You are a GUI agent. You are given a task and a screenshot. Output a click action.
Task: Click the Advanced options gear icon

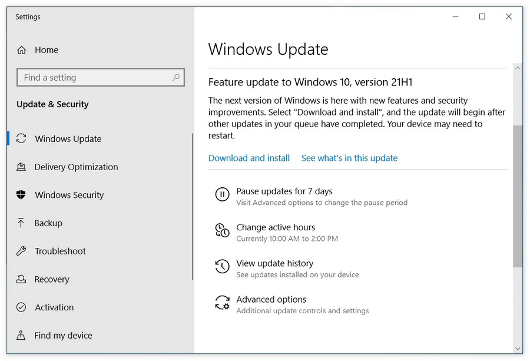click(x=222, y=303)
